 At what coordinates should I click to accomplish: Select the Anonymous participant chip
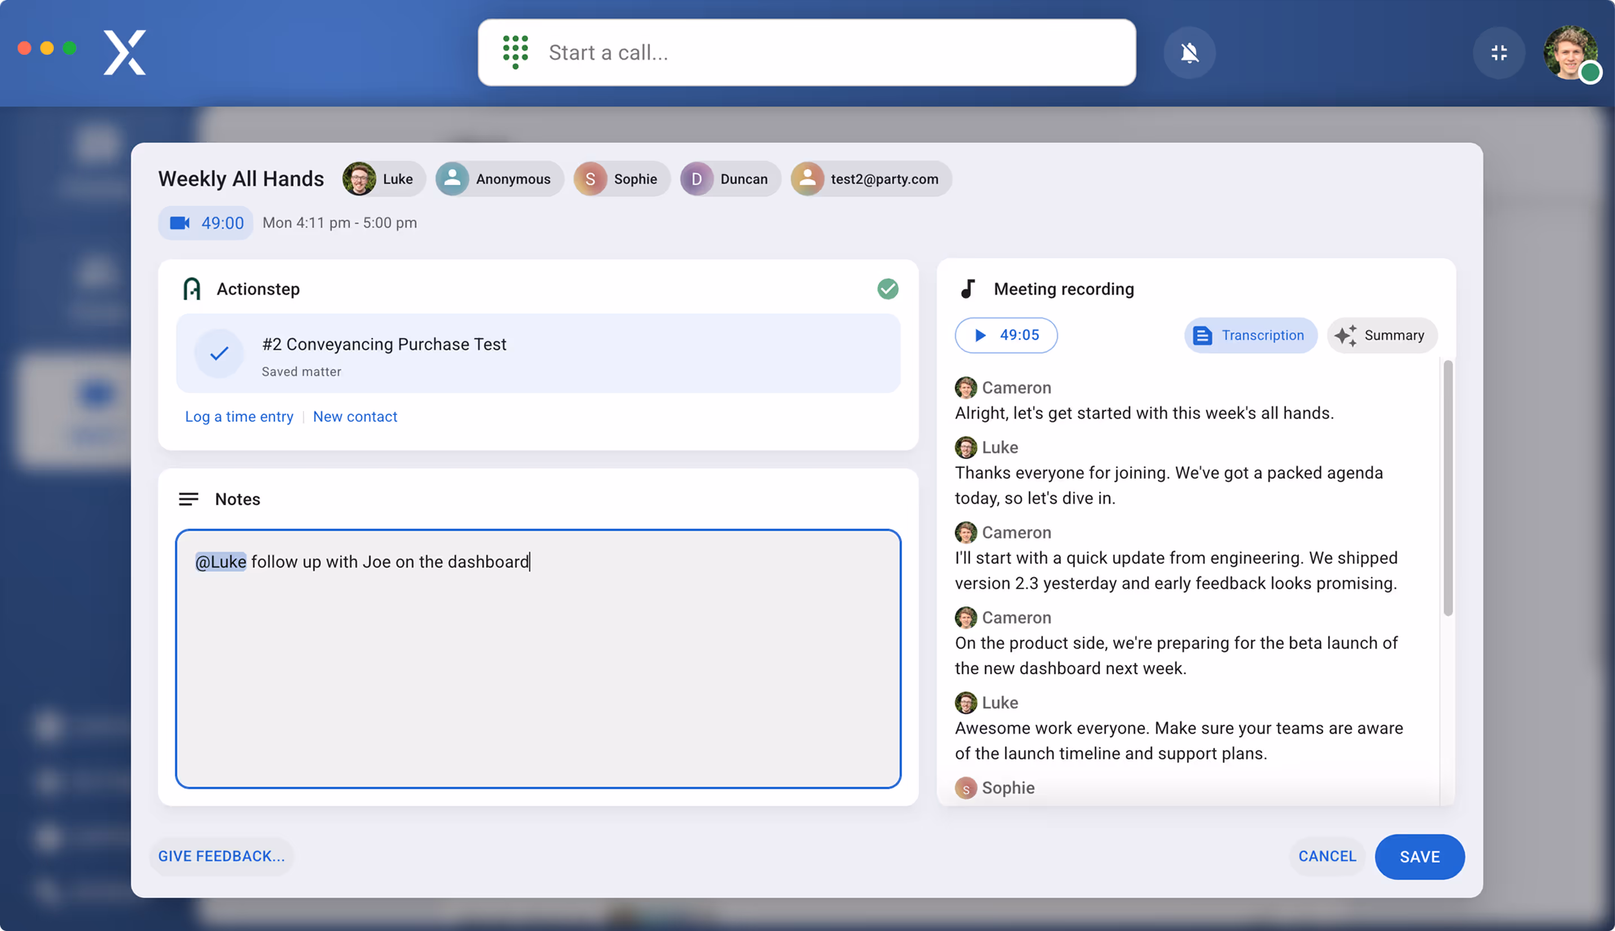(x=500, y=178)
